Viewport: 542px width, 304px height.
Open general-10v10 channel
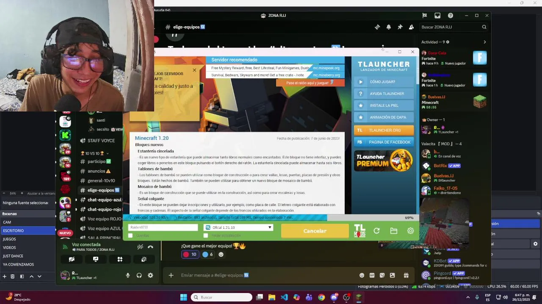pos(101,181)
